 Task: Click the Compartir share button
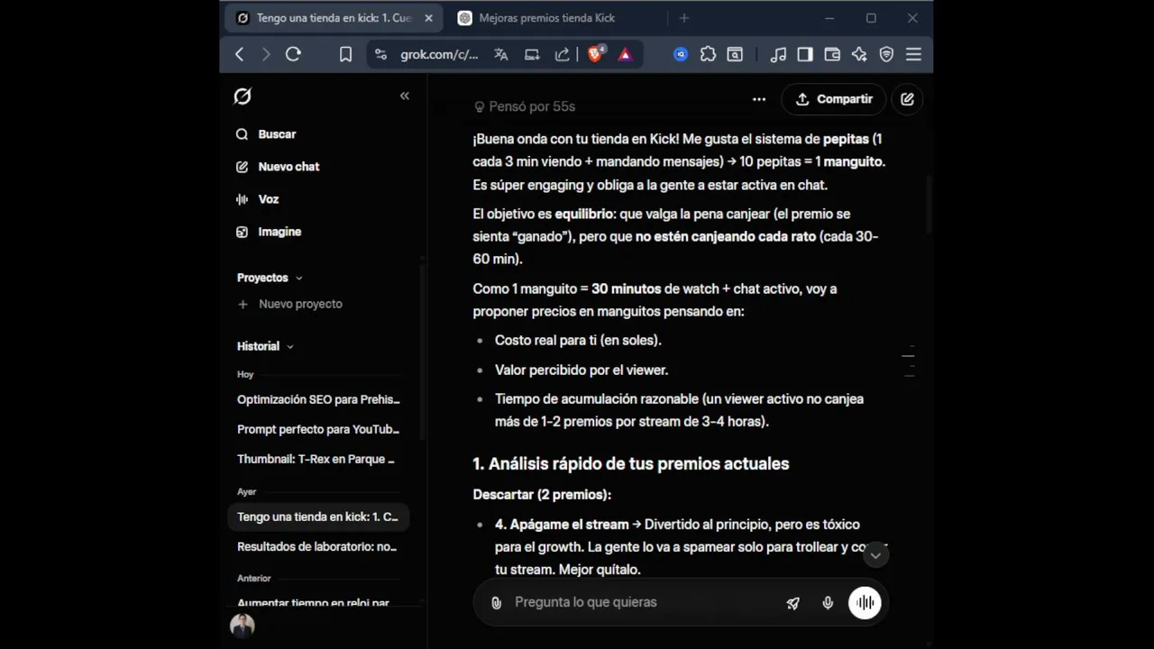(834, 99)
